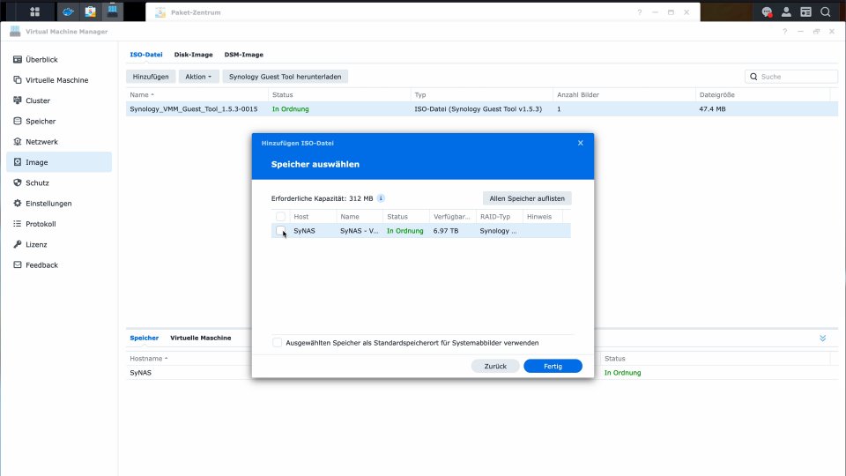This screenshot has width=846, height=476.
Task: Click the RAID-Typ column header in the dialog
Action: [499, 217]
